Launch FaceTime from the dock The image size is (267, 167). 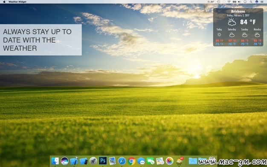click(x=151, y=161)
